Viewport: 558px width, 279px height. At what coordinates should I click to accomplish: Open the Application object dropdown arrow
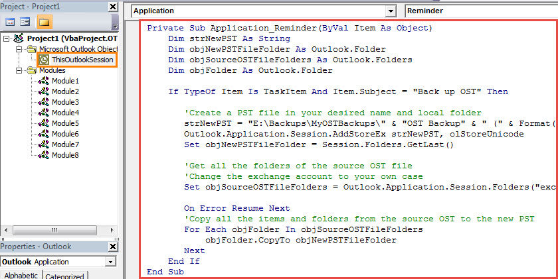[x=391, y=11]
